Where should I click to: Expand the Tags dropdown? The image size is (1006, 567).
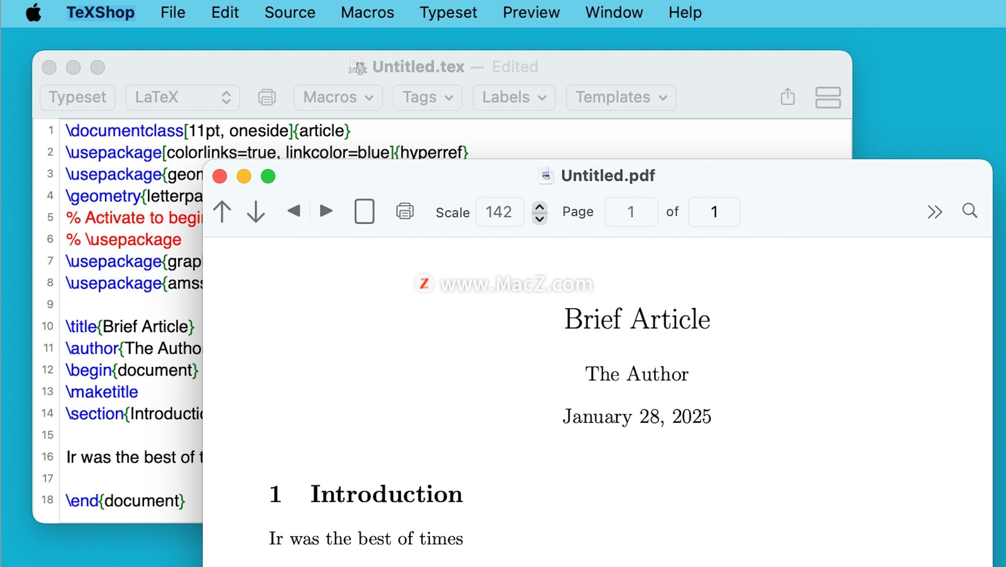pyautogui.click(x=428, y=97)
